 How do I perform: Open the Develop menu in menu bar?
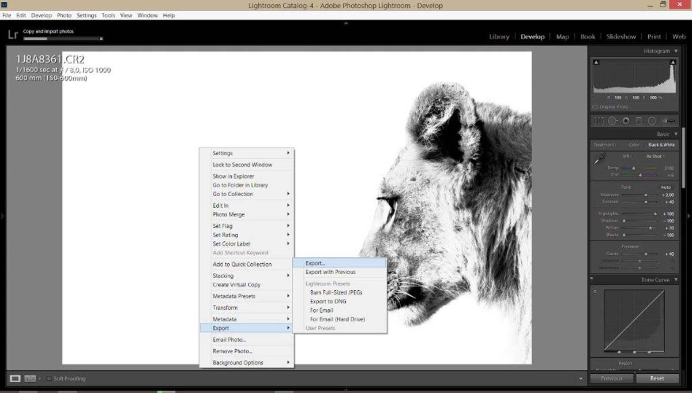coord(41,15)
